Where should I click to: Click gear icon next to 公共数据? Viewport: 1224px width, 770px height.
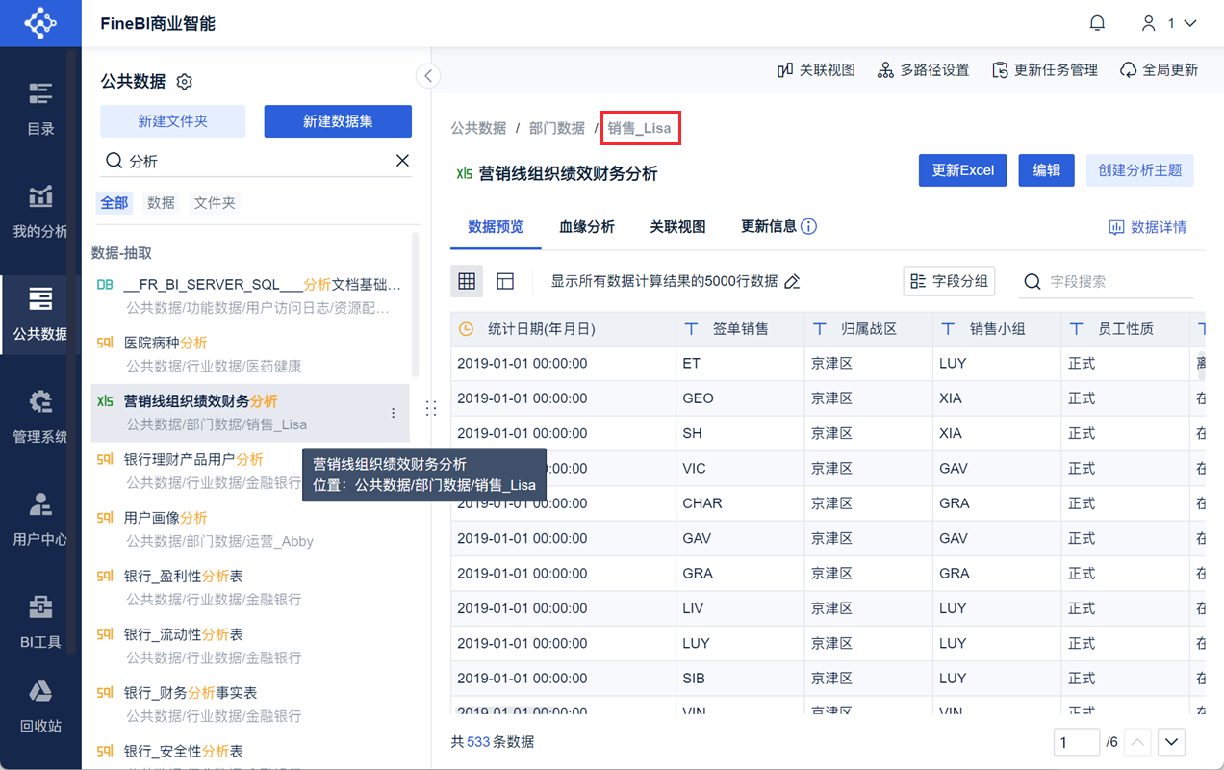(185, 82)
